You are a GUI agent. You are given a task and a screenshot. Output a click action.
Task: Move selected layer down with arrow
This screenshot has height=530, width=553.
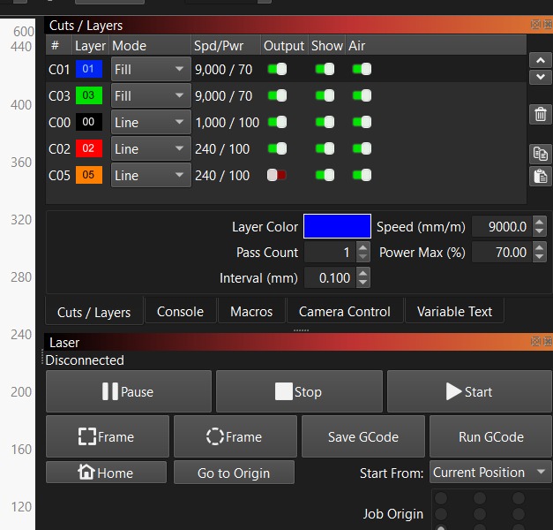pos(540,77)
